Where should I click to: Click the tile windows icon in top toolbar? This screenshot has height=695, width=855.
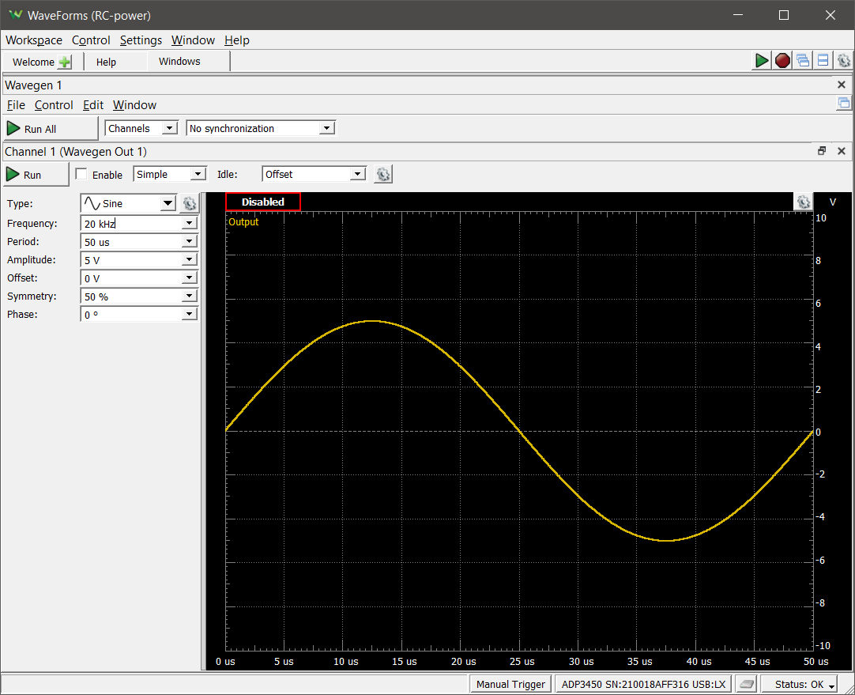click(x=823, y=61)
